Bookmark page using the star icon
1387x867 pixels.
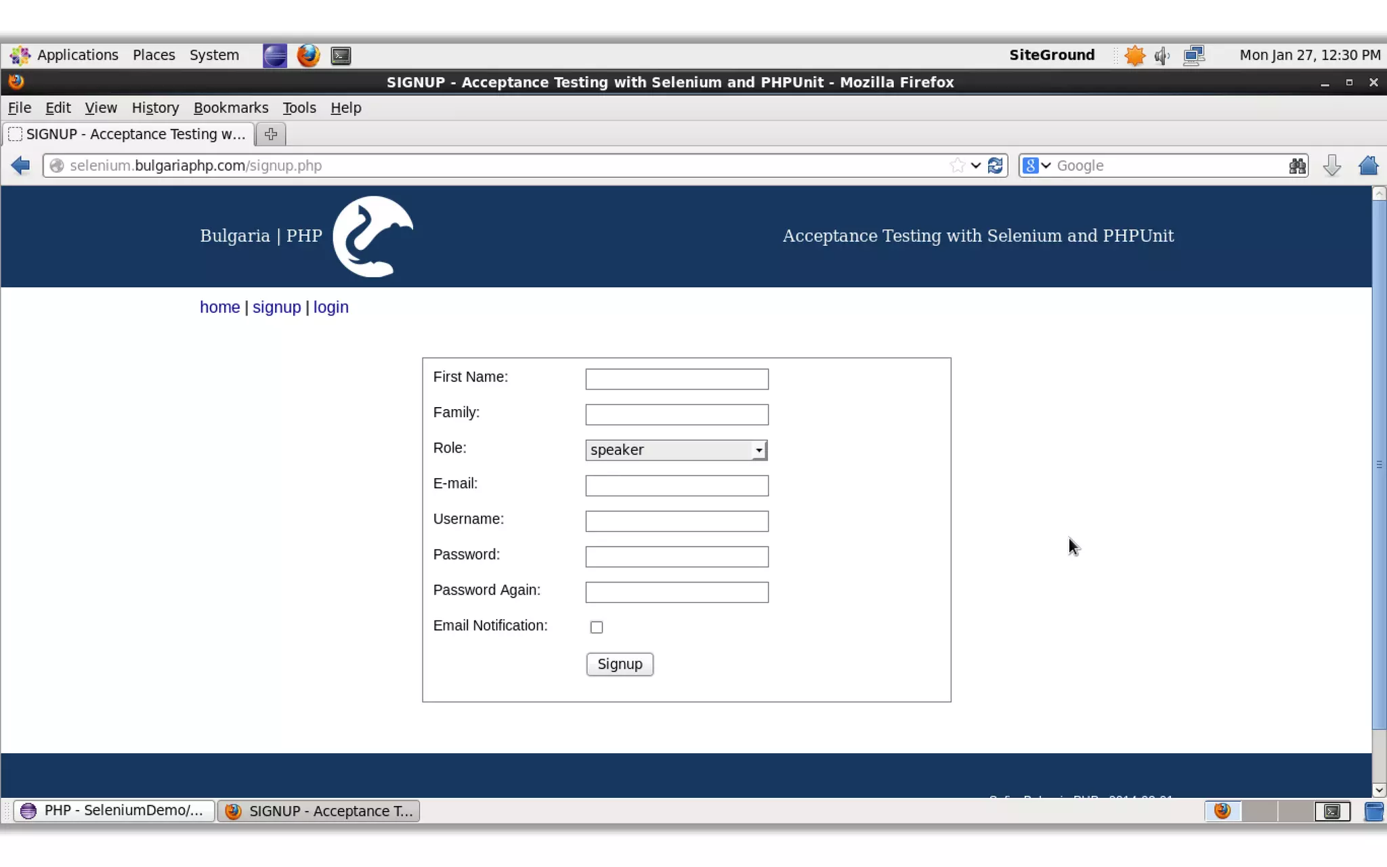click(957, 165)
